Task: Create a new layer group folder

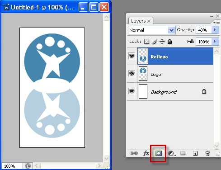Action: pyautogui.click(x=183, y=153)
